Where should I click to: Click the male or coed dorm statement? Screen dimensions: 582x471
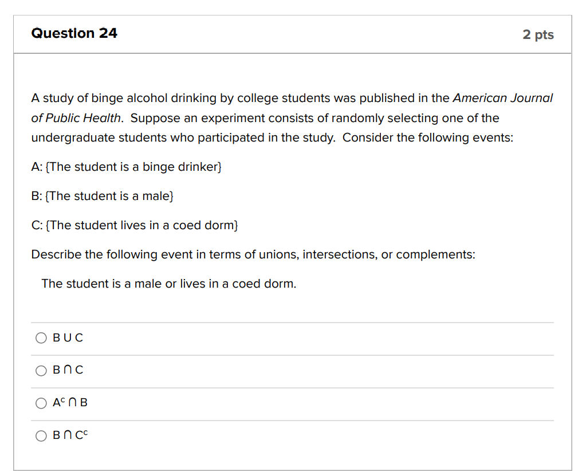(x=169, y=284)
